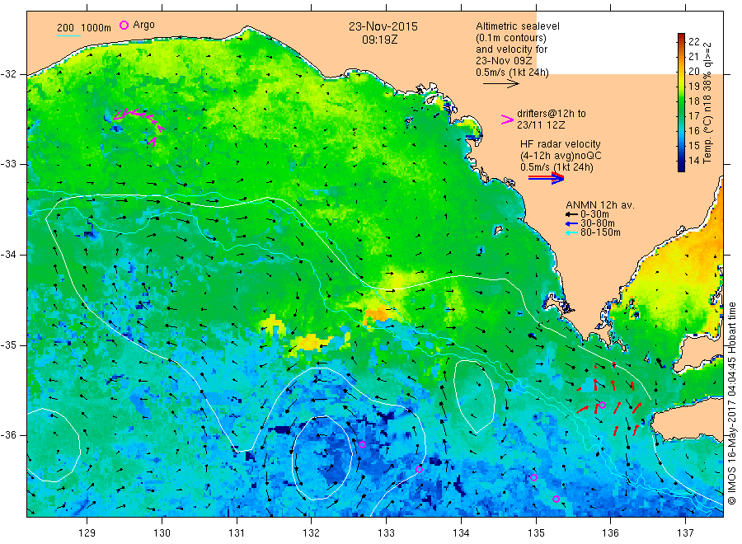Click the '132' longitude axis label
The height and width of the screenshot is (544, 742).
coord(312,532)
